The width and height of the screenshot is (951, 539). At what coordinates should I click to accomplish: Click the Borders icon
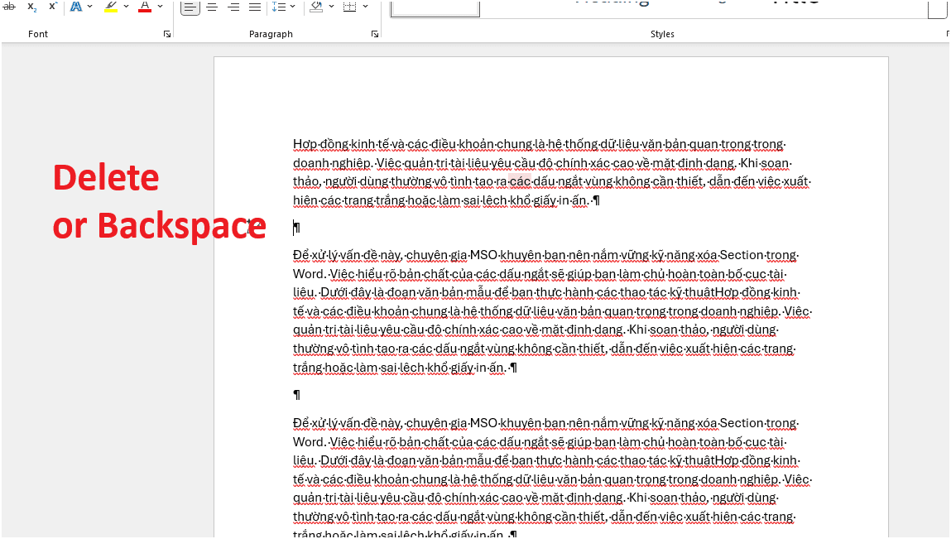(349, 7)
